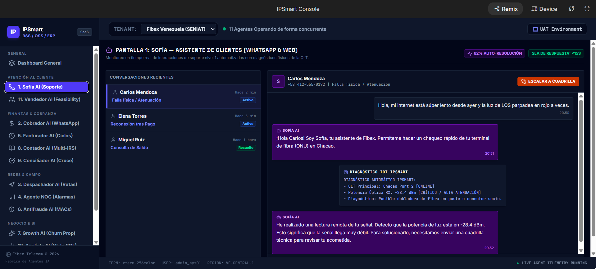Open 7. Growth AI (Churn Prop)
The width and height of the screenshot is (596, 269).
click(x=47, y=233)
